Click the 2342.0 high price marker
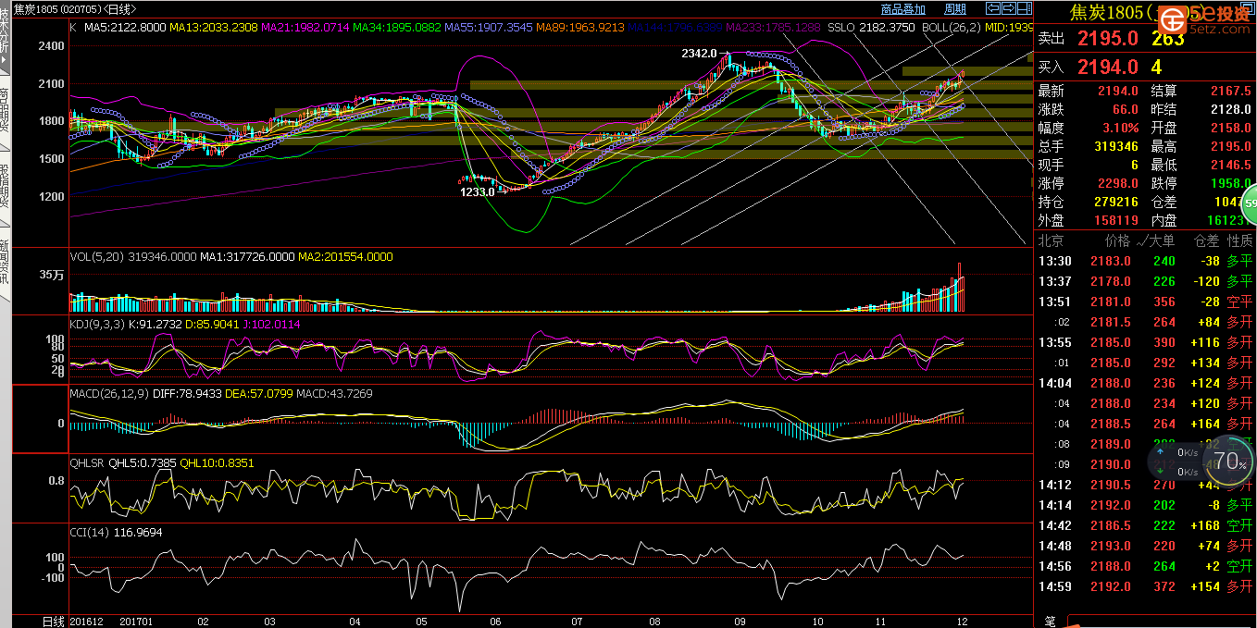Viewport: 1257px width, 628px height. pos(699,54)
